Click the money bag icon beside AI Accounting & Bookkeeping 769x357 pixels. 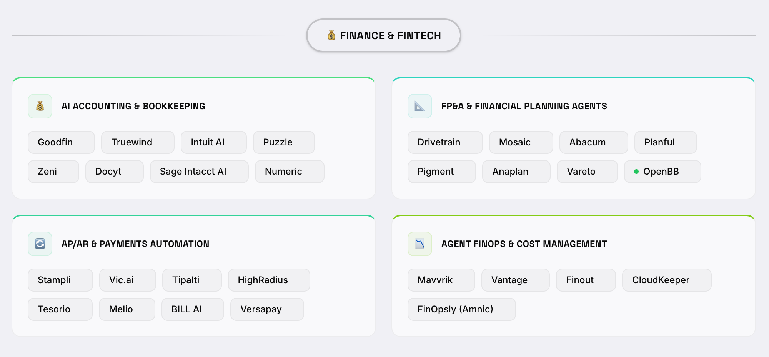pyautogui.click(x=40, y=106)
